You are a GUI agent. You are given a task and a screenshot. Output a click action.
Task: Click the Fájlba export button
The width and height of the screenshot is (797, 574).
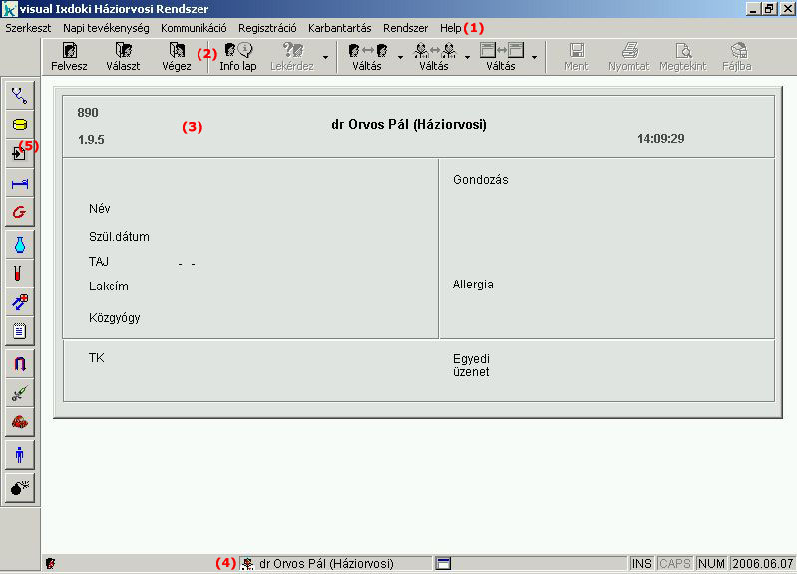pos(737,57)
